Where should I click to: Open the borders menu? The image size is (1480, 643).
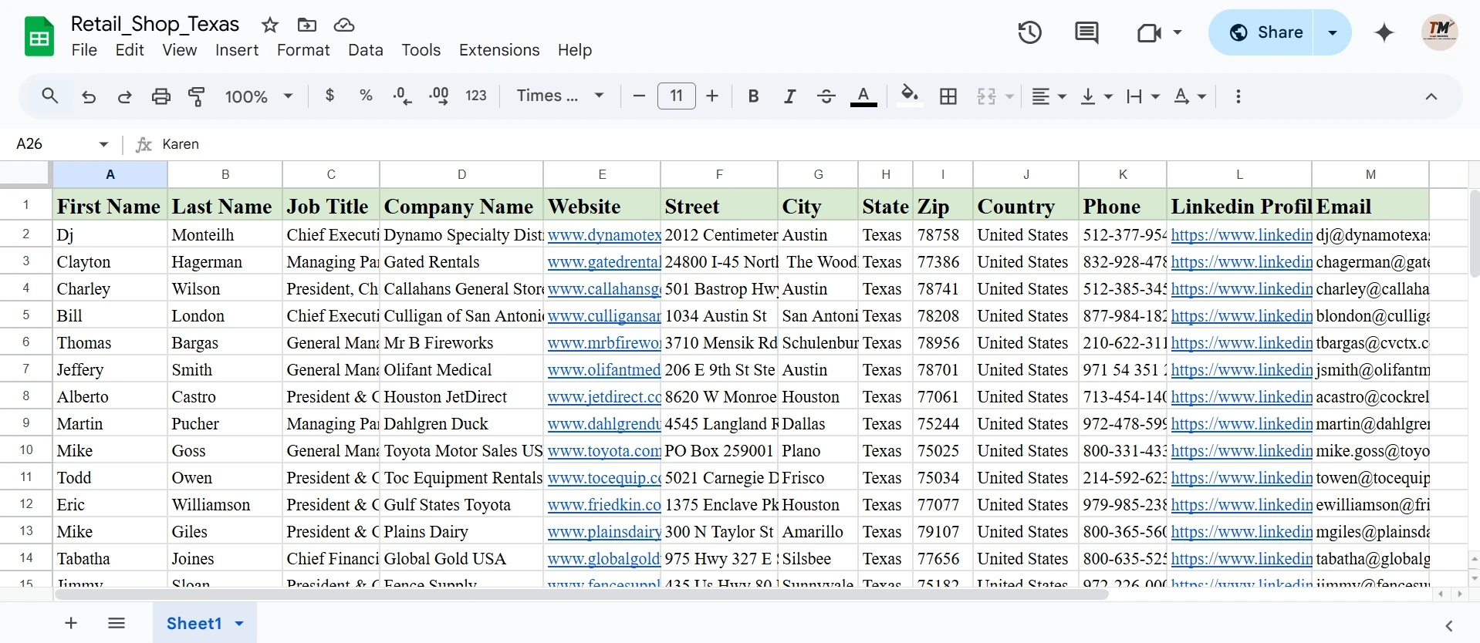[x=948, y=96]
